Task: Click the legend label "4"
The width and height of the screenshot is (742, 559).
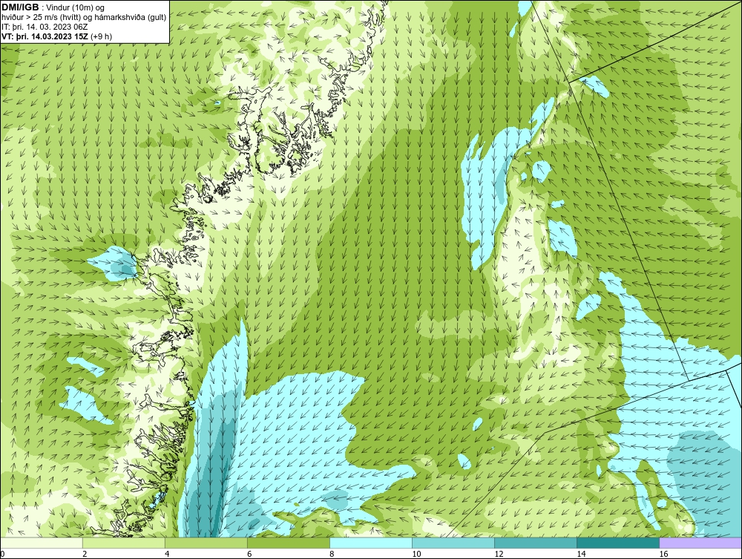Action: point(168,554)
